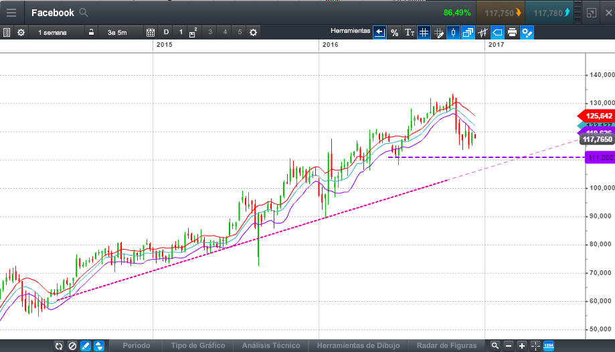This screenshot has height=352, width=615.
Task: Open the '3a 5m' range dropdown
Action: (x=117, y=32)
